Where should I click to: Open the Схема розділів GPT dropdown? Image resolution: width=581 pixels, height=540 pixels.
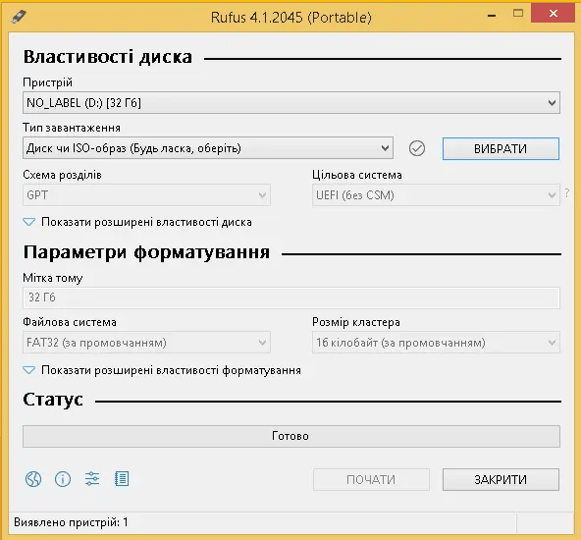click(146, 195)
